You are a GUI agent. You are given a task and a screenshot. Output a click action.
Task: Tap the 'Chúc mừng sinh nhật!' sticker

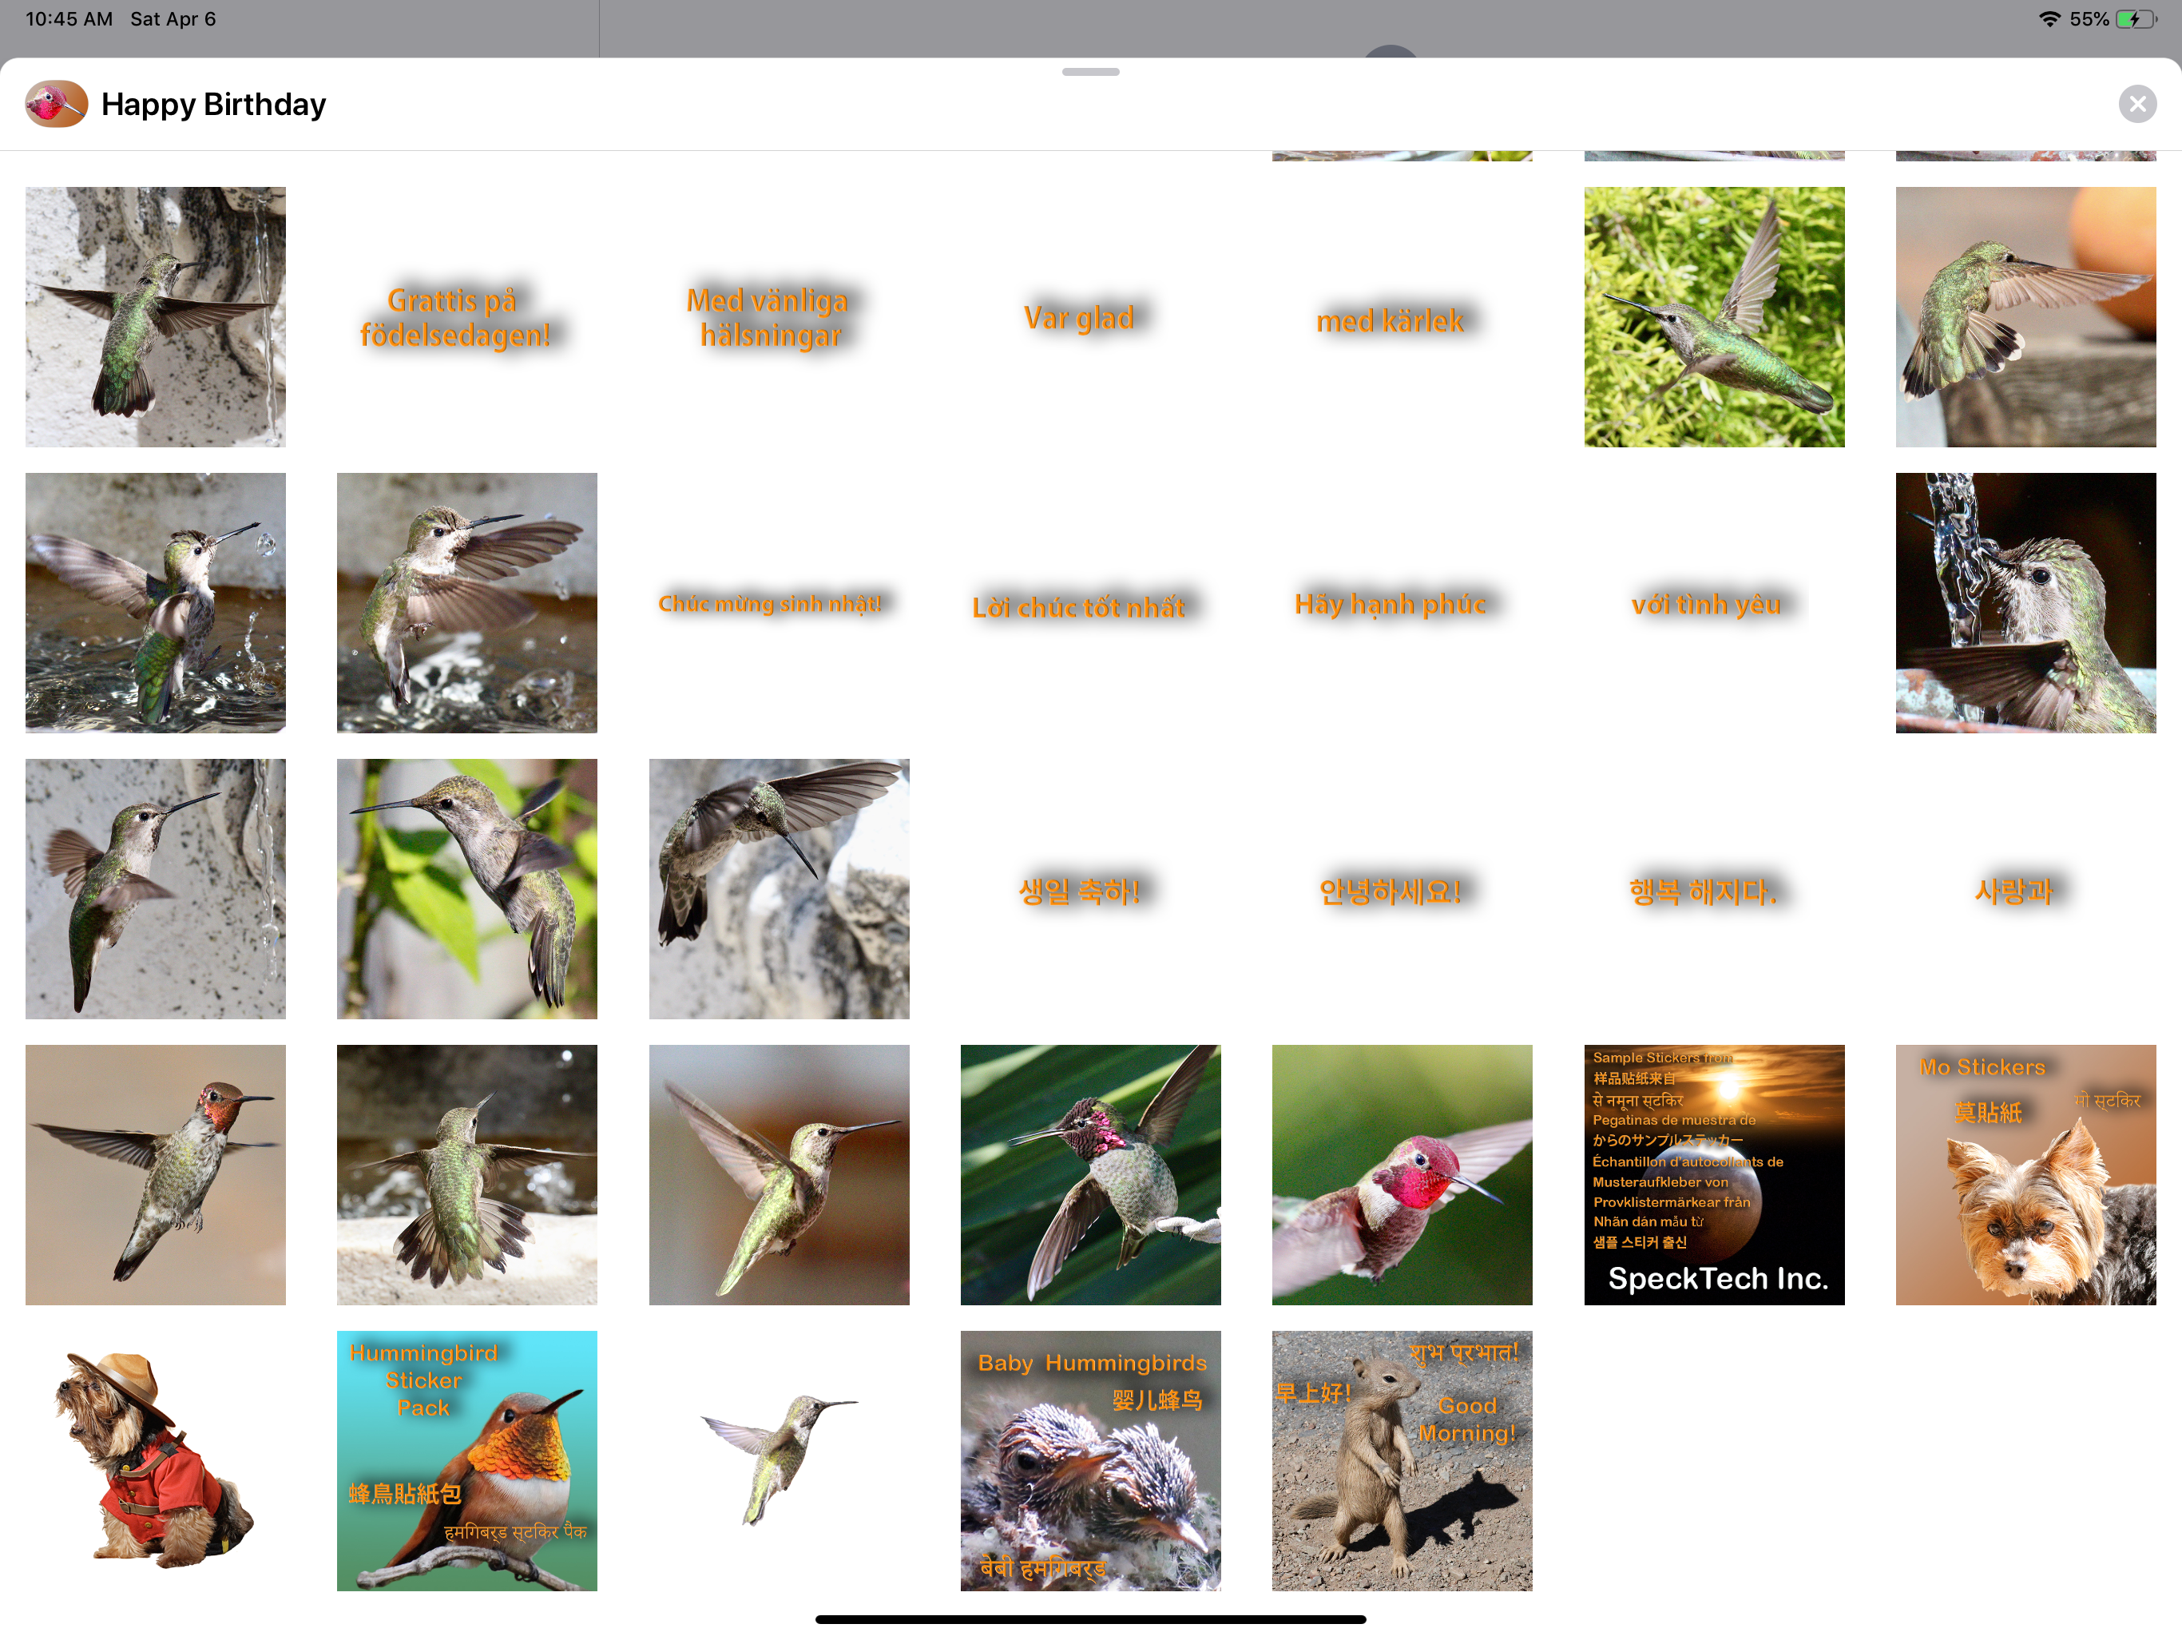[x=769, y=603]
